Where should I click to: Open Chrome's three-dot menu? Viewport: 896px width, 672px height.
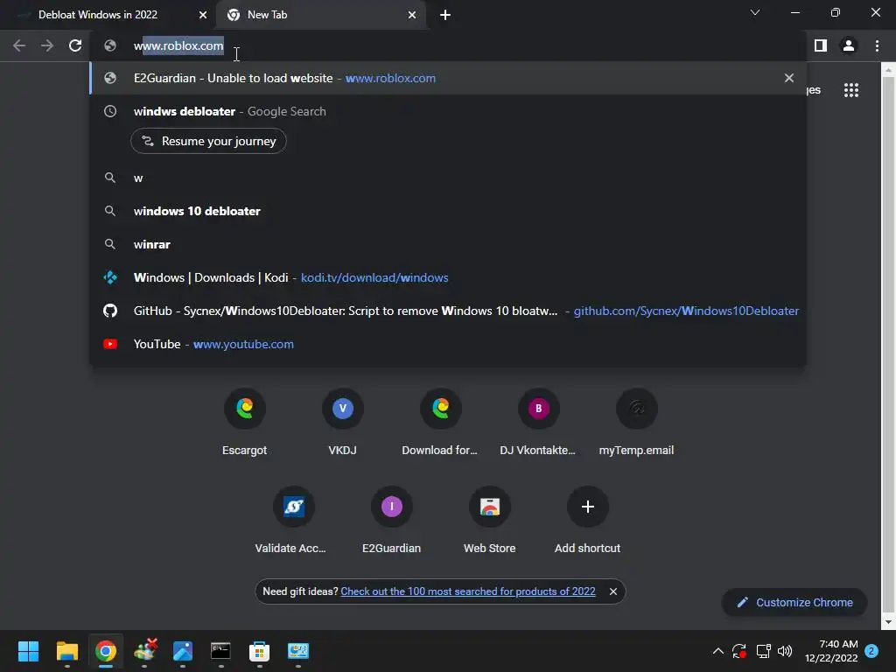coord(877,45)
